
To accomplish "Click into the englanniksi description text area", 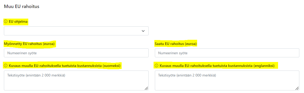I will [227, 80].
